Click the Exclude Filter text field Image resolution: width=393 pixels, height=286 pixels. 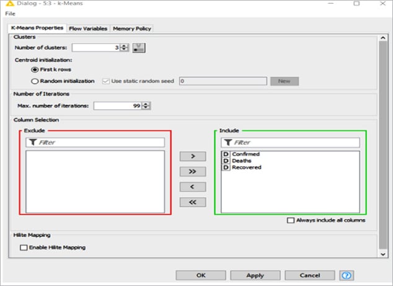(95, 142)
